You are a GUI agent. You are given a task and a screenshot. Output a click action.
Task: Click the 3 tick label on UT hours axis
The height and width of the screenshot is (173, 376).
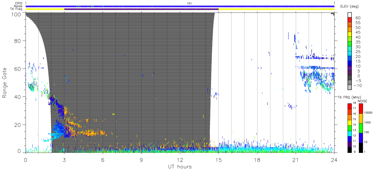(64, 160)
